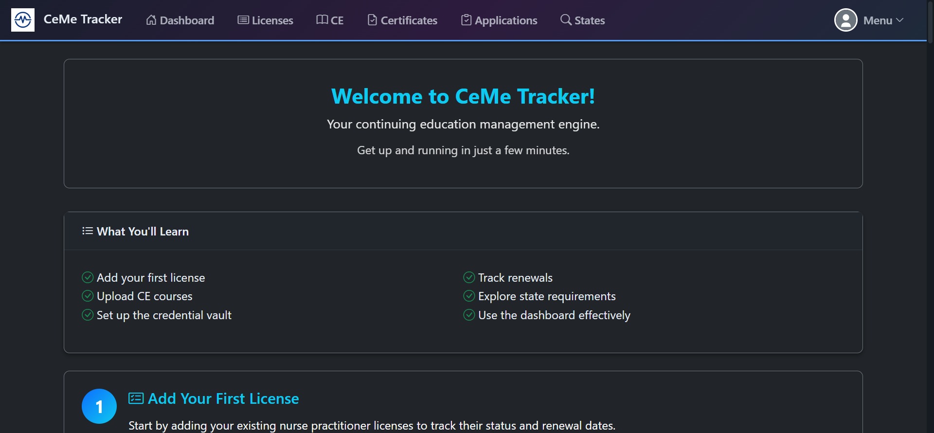Click 'Use the dashboard effectively' text

[x=554, y=315]
